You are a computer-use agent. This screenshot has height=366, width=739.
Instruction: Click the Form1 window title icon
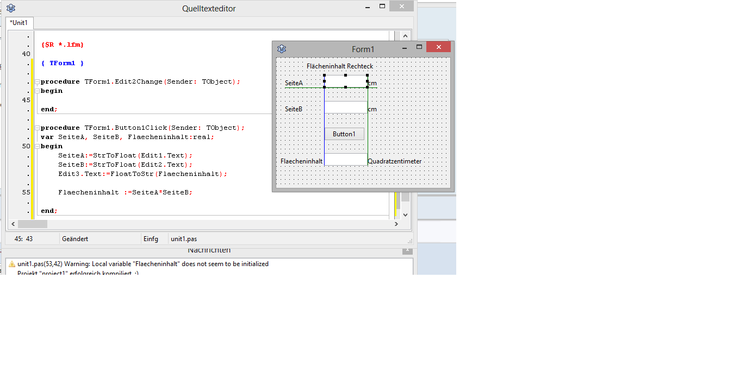(x=281, y=49)
